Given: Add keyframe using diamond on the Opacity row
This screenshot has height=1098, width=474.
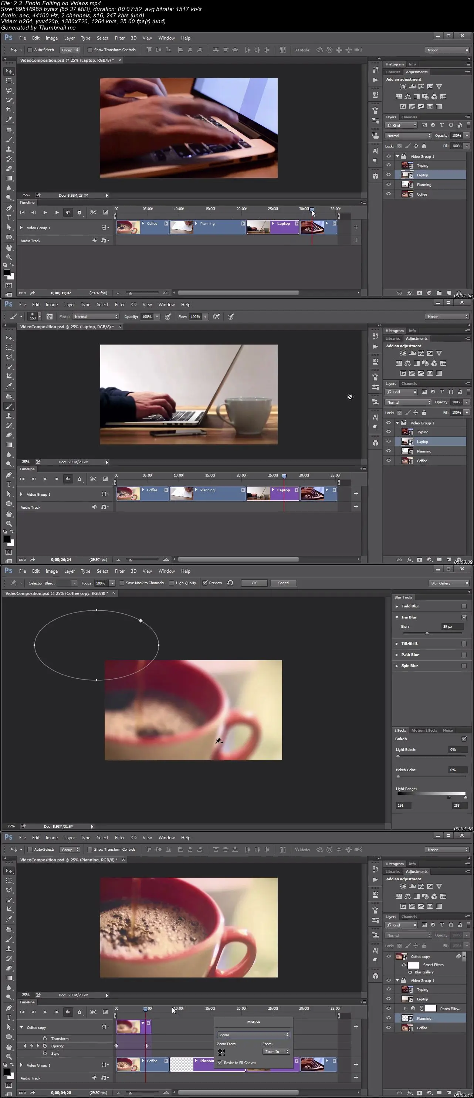Looking at the screenshot, I should point(31,1046).
